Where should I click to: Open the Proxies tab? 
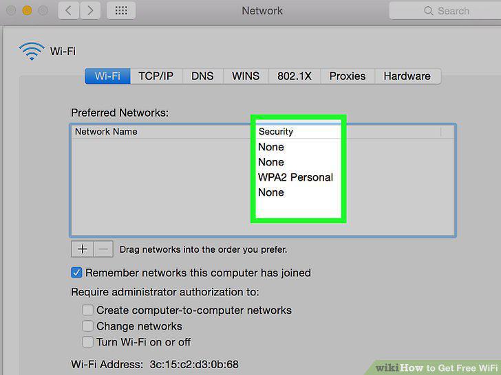348,76
